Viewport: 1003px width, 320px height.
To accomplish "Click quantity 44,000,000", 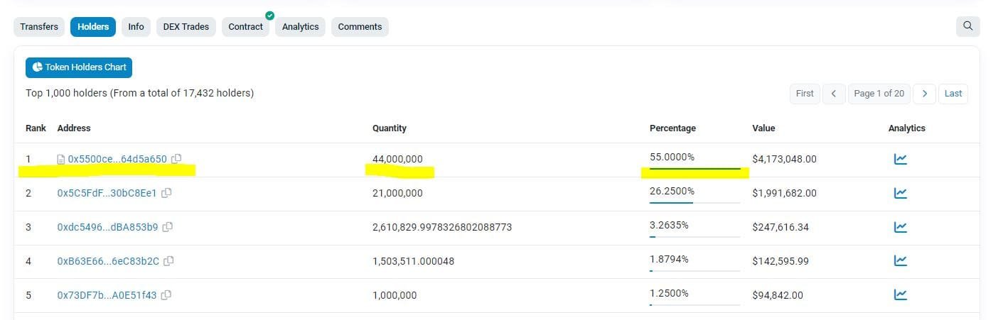I will 397,159.
